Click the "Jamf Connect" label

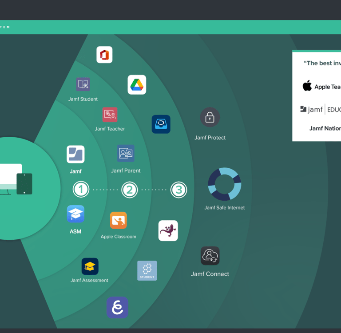click(210, 274)
